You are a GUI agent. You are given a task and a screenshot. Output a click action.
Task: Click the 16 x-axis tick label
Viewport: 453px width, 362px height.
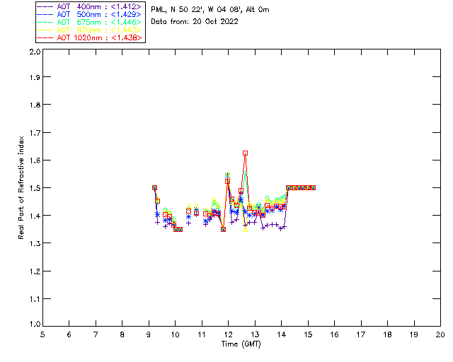[335, 334]
